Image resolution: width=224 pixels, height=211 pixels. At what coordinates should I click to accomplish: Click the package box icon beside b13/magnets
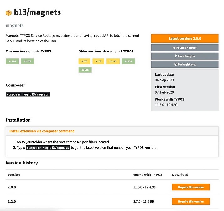tap(9, 13)
